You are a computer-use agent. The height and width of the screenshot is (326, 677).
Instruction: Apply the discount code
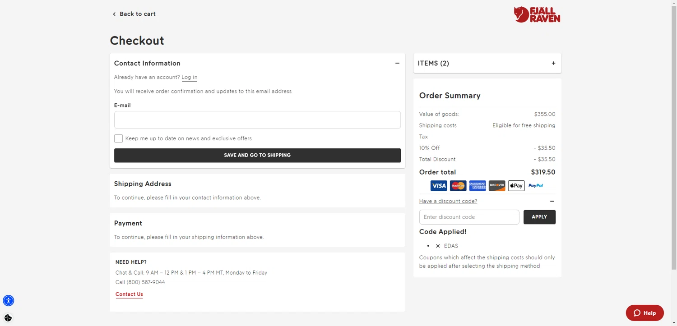coord(539,217)
